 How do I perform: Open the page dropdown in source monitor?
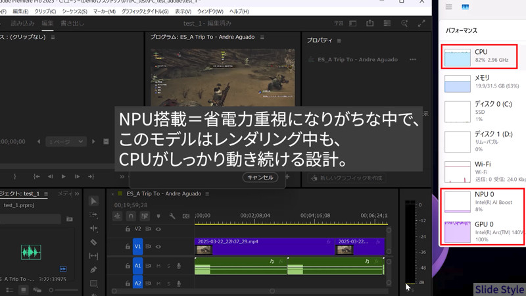point(69,141)
